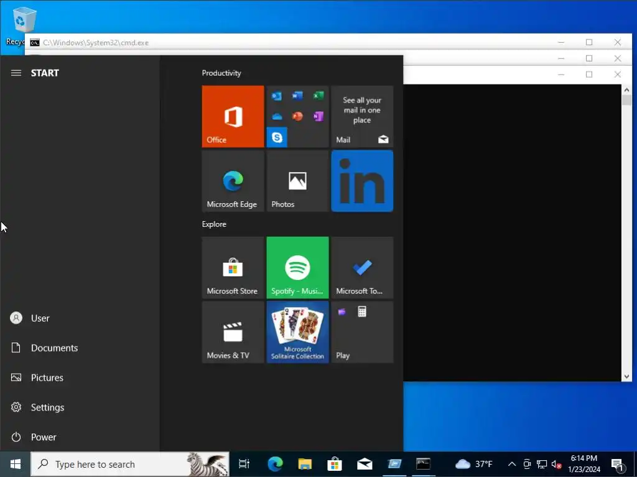Click the Meet Now tray icon
637x477 pixels.
(x=527, y=464)
